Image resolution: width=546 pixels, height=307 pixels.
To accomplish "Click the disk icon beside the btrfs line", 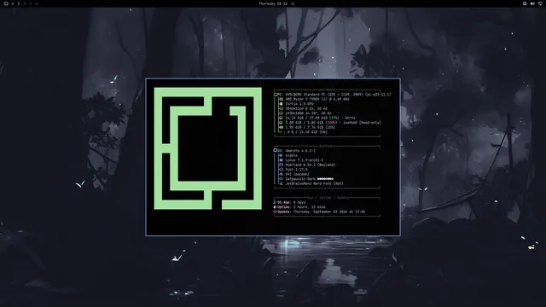I will tap(281, 118).
